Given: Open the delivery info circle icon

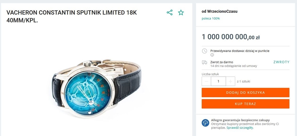Looking at the screenshot, I should (x=212, y=55).
